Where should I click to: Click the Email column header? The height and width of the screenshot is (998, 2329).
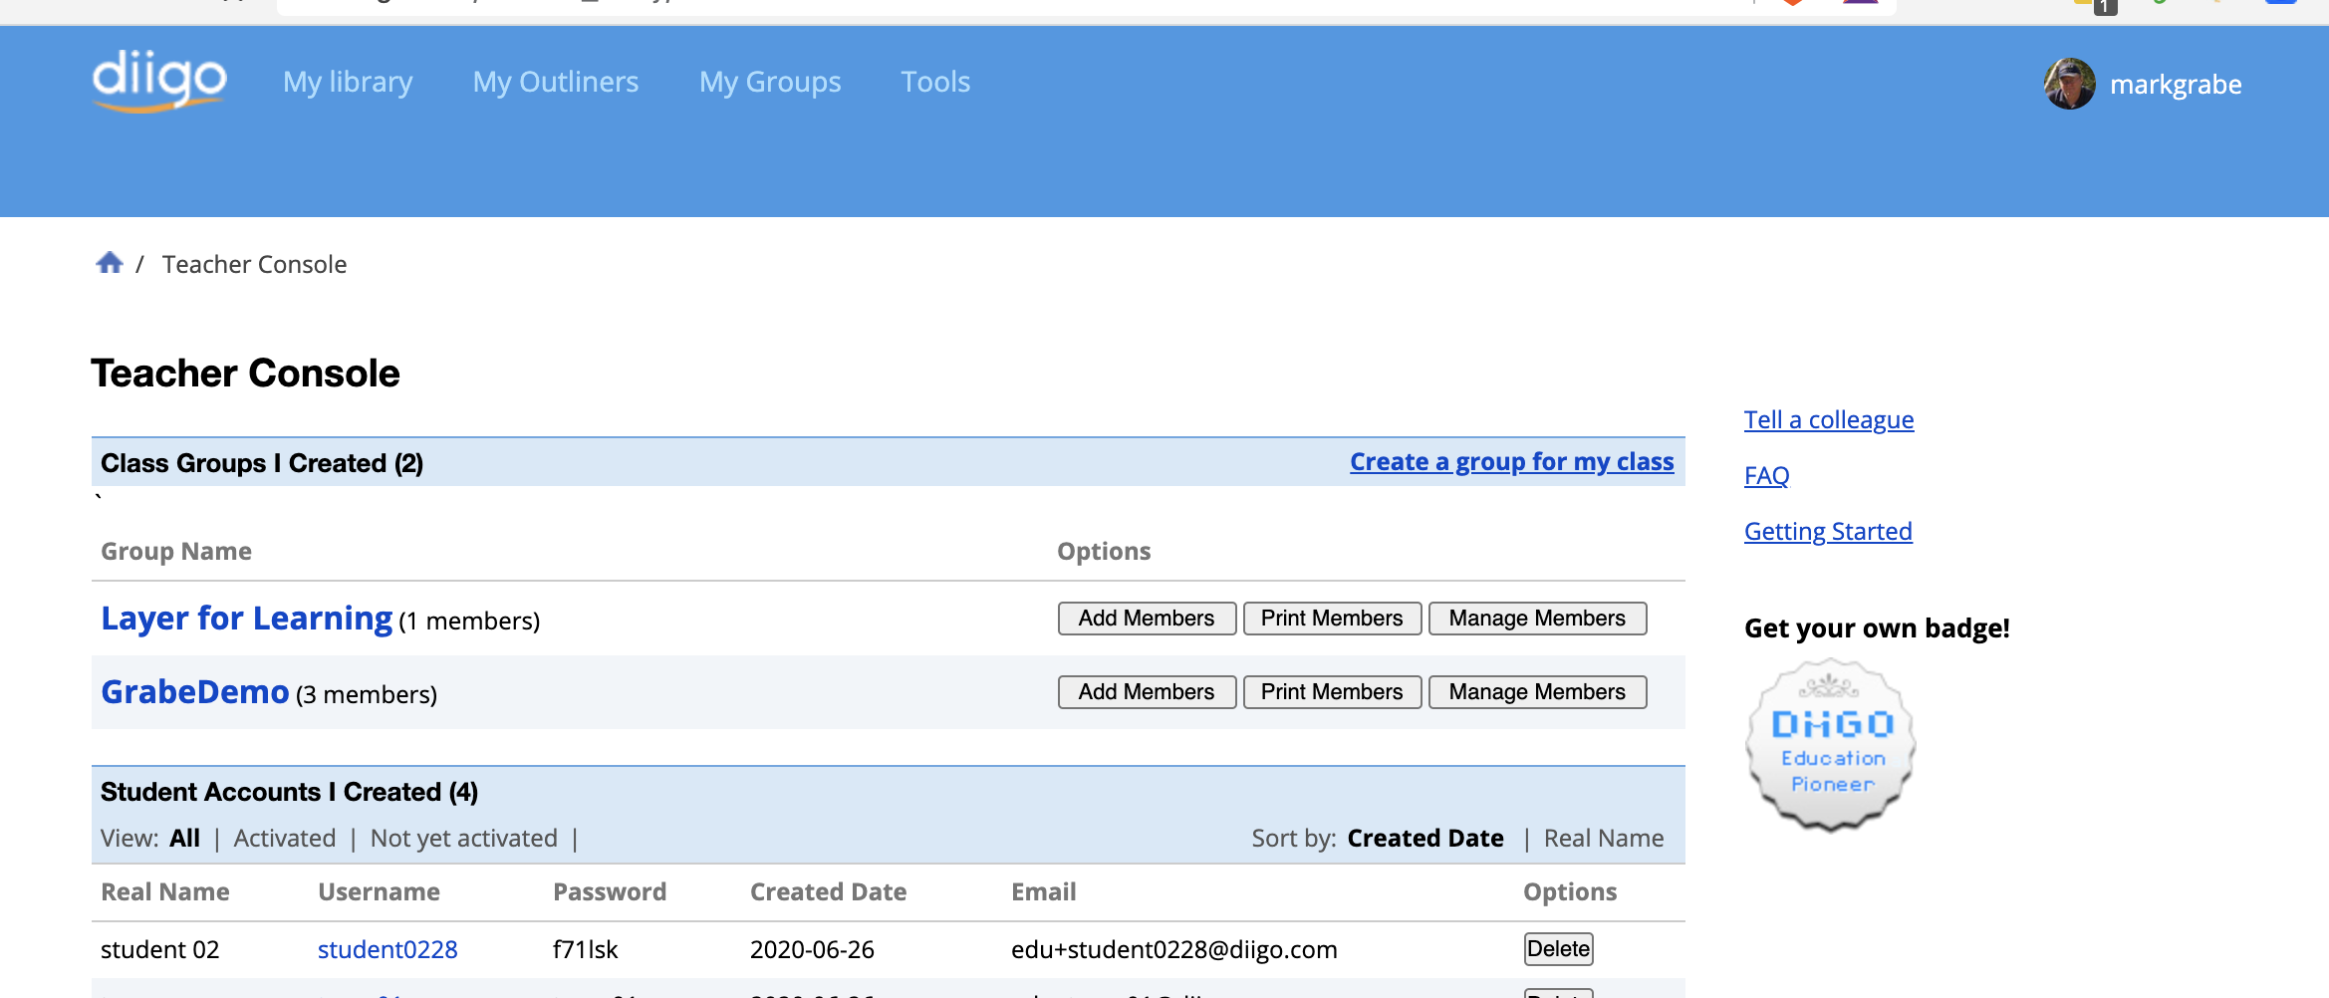(1043, 892)
